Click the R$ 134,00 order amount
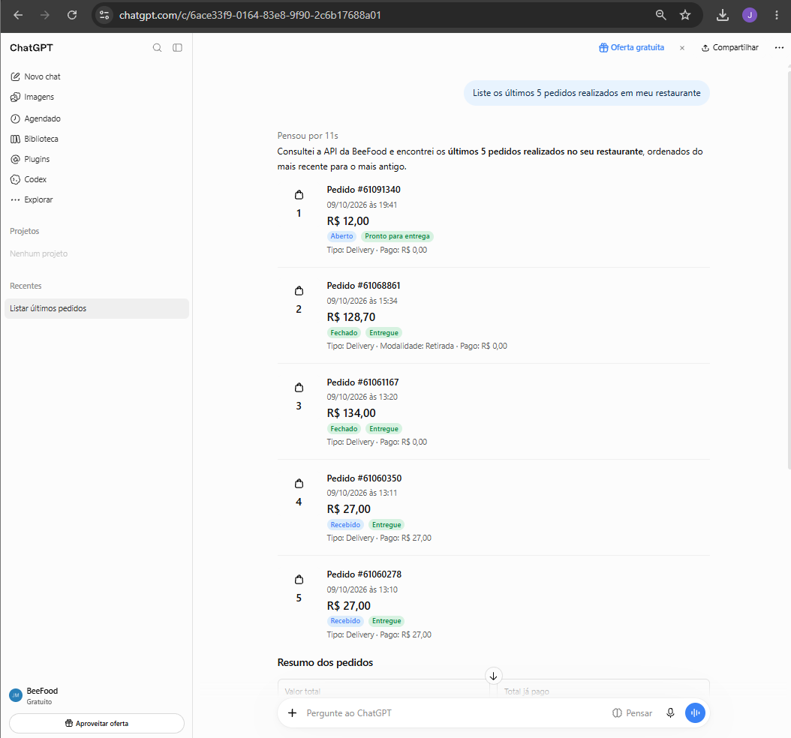Screen dimensions: 791x738 (352, 413)
